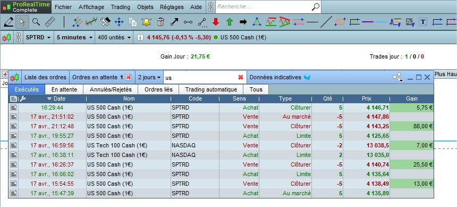Insert a red down arrow marker
The image size is (457, 207).
(216, 22)
